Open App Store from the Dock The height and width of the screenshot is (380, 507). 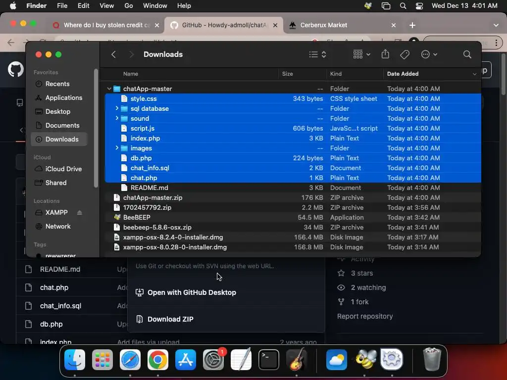[186, 360]
